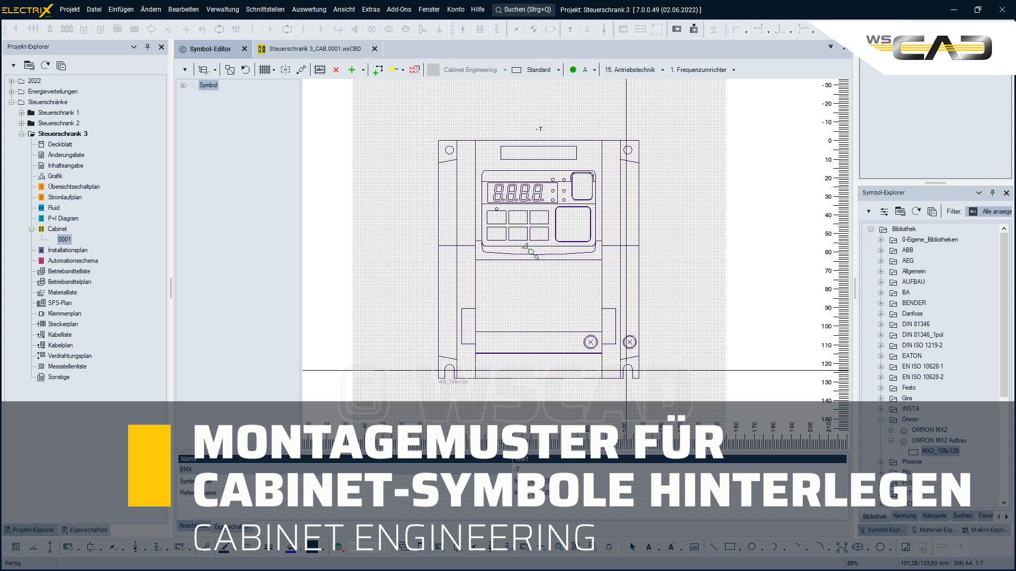The image size is (1016, 571).
Task: Toggle the ALL filter button to 'Alle anzeigen'
Action: (x=974, y=211)
